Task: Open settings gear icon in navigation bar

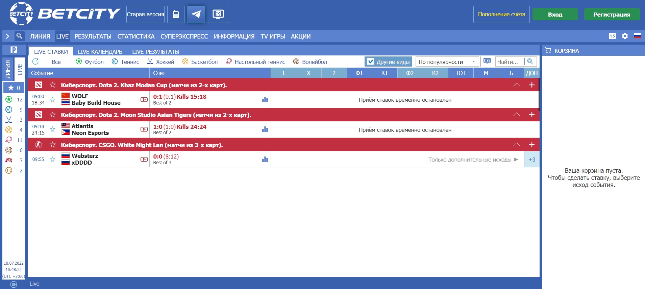Action: click(x=625, y=36)
